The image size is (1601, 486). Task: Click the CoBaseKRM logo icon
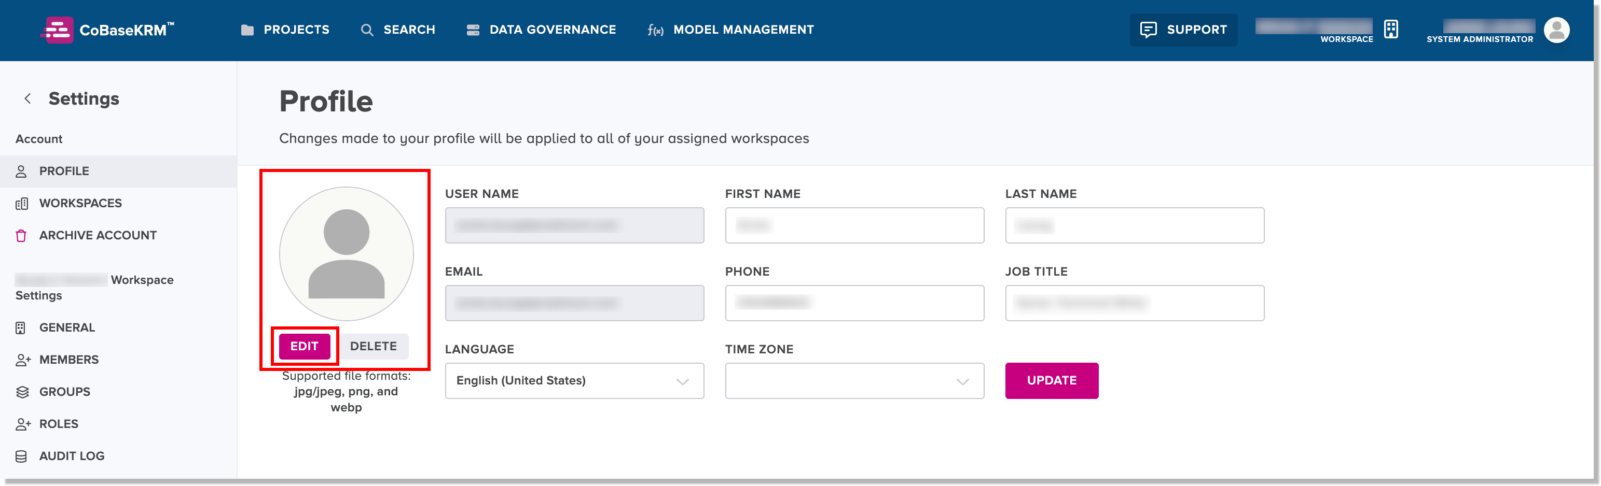(x=58, y=30)
